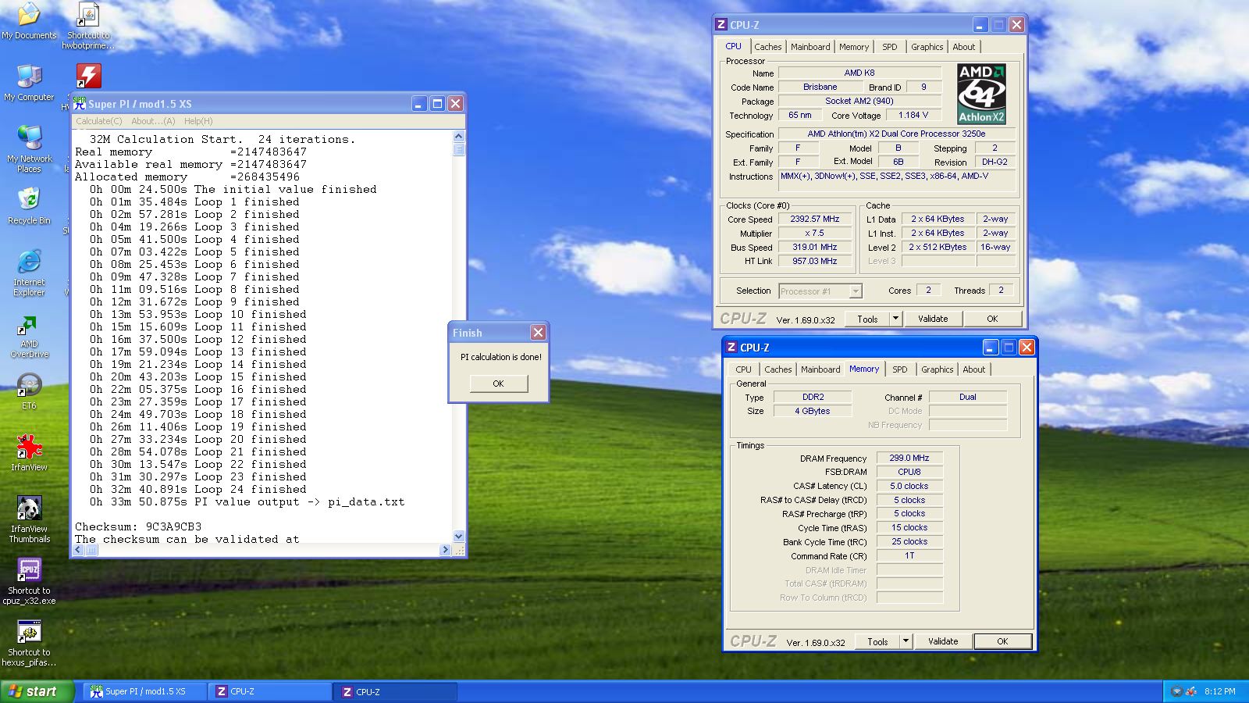Open Caches tab in lower CPU-Z
Image resolution: width=1249 pixels, height=703 pixels.
click(778, 369)
